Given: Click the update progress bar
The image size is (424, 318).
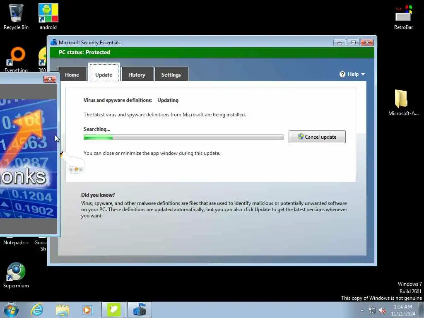Looking at the screenshot, I should click(183, 137).
